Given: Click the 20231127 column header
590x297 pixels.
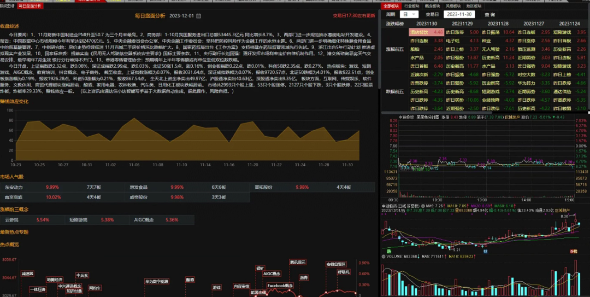Looking at the screenshot, I should [534, 24].
